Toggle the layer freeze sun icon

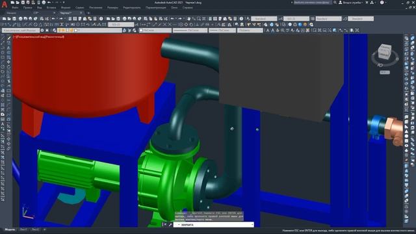(64, 31)
